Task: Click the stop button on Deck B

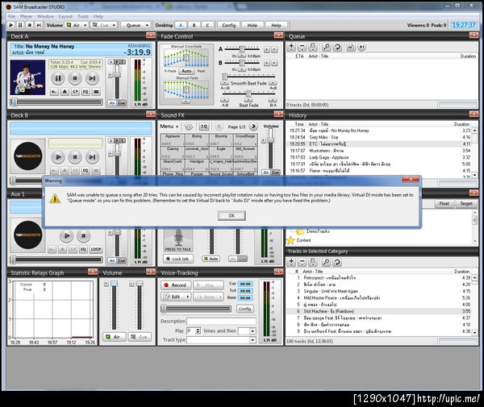Action: point(75,157)
